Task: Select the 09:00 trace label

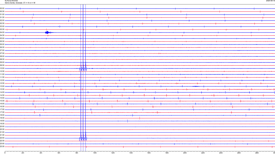Action: coord(2,62)
